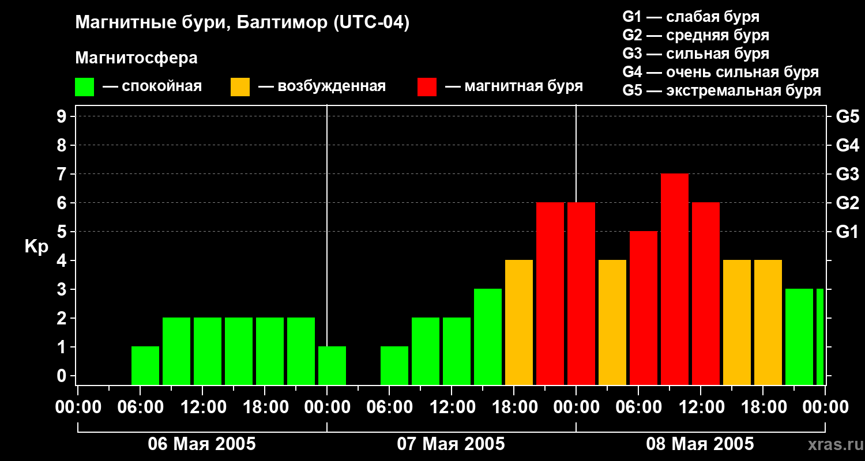
Task: Select legend line G1 — слабая буря
Action: click(x=691, y=17)
